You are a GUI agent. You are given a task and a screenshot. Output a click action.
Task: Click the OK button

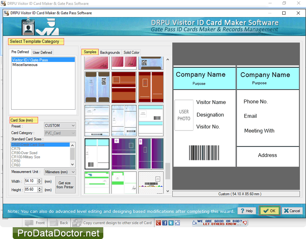[269, 211]
